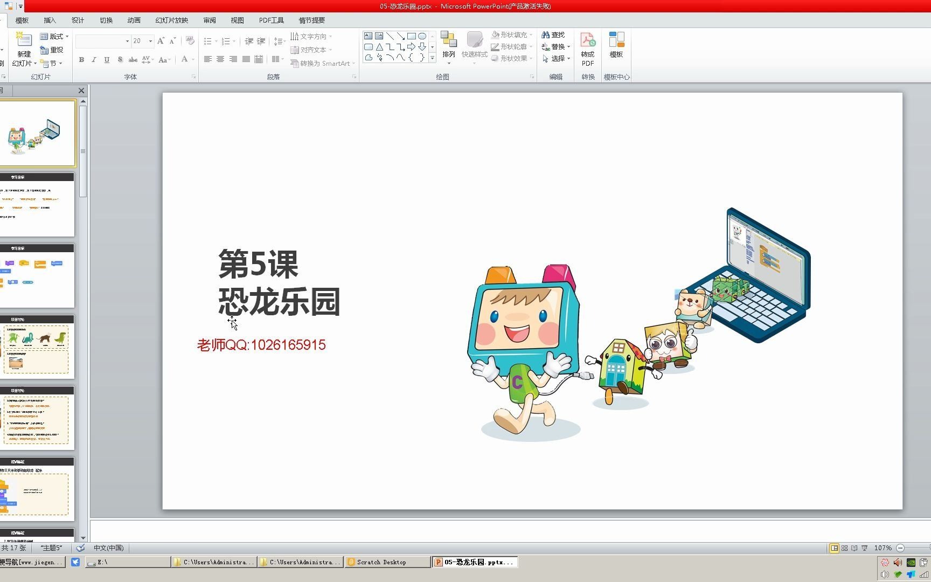Toggle text Shadow formatting
The image size is (931, 582).
pos(120,60)
